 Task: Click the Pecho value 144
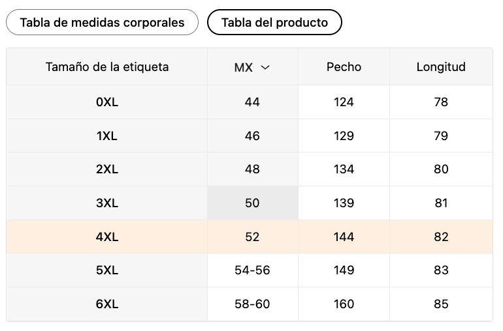[344, 237]
